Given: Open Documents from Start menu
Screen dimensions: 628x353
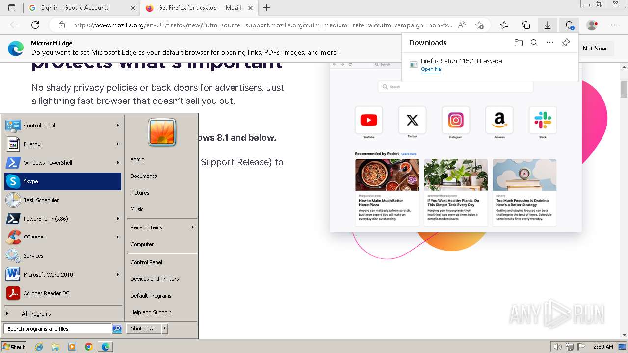Looking at the screenshot, I should point(144,176).
